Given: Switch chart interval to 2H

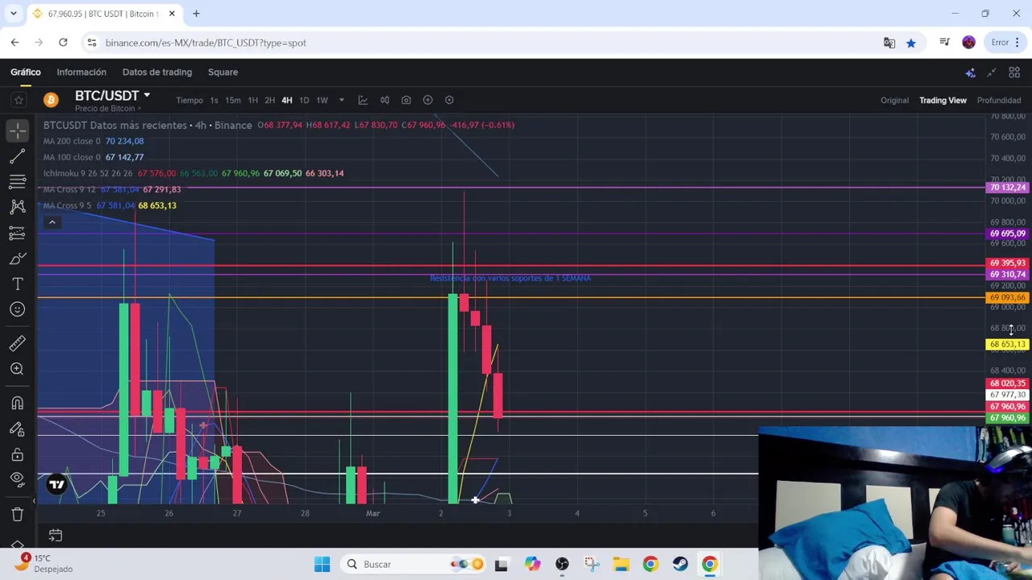Looking at the screenshot, I should [269, 101].
